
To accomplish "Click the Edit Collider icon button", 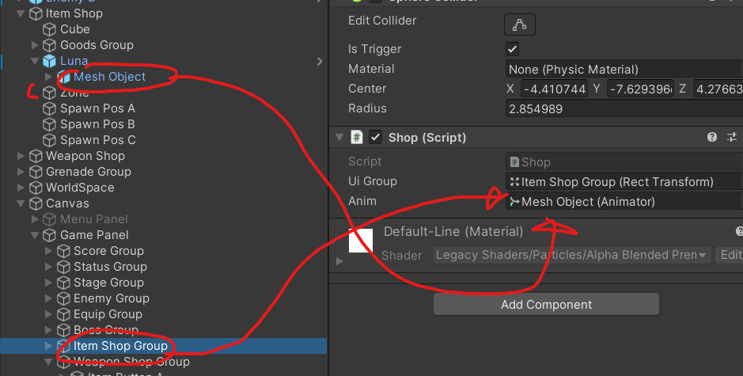I will (520, 25).
